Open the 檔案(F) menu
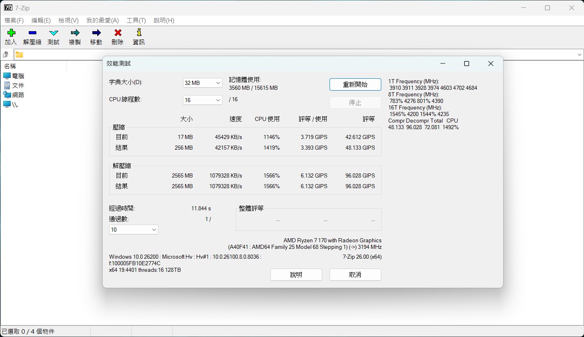584x337 pixels. [x=14, y=20]
